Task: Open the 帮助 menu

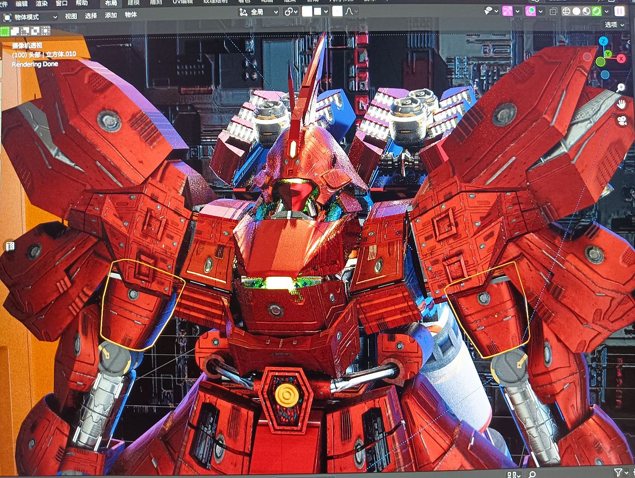Action: coord(81,3)
